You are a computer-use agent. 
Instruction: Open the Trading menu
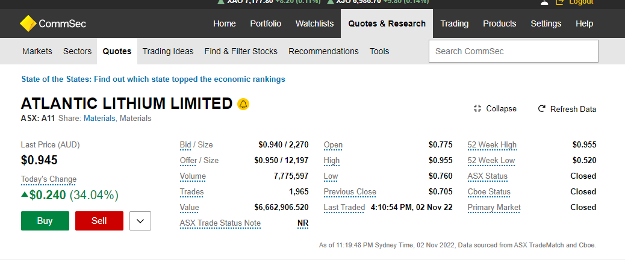coord(455,23)
